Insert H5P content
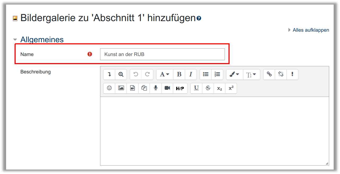This screenshot has height=174, width=340. pos(180,88)
